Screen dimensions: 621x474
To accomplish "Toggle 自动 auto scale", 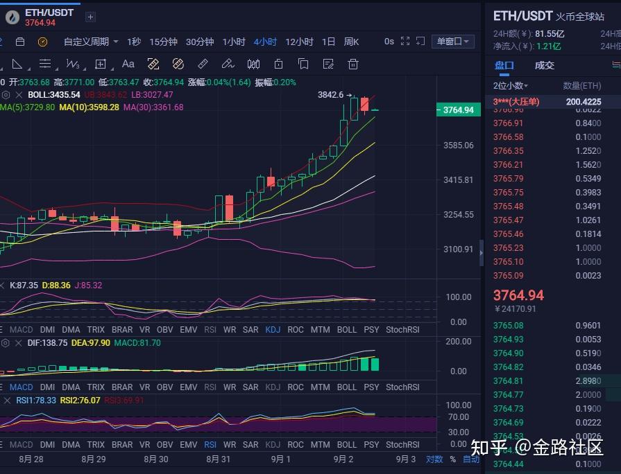I will (x=471, y=459).
